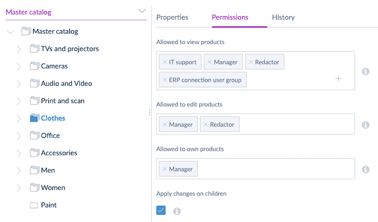This screenshot has width=378, height=222.
Task: Click info icon beside Allowed to view products
Action: [366, 71]
